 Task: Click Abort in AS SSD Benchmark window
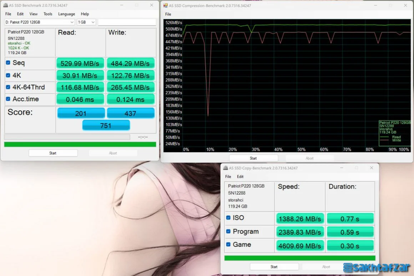point(113,153)
